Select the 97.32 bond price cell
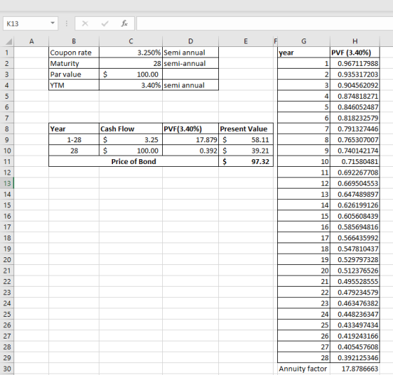The width and height of the screenshot is (393, 375). (246, 161)
